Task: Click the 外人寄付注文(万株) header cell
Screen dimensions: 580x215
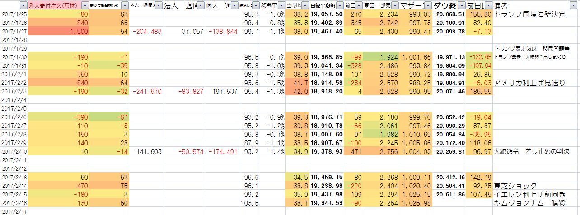Action: pyautogui.click(x=54, y=5)
